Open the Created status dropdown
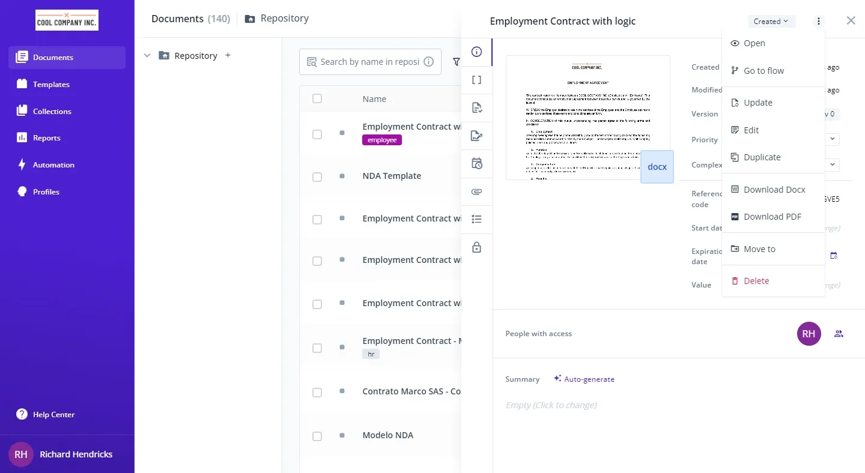865x473 pixels. [771, 22]
